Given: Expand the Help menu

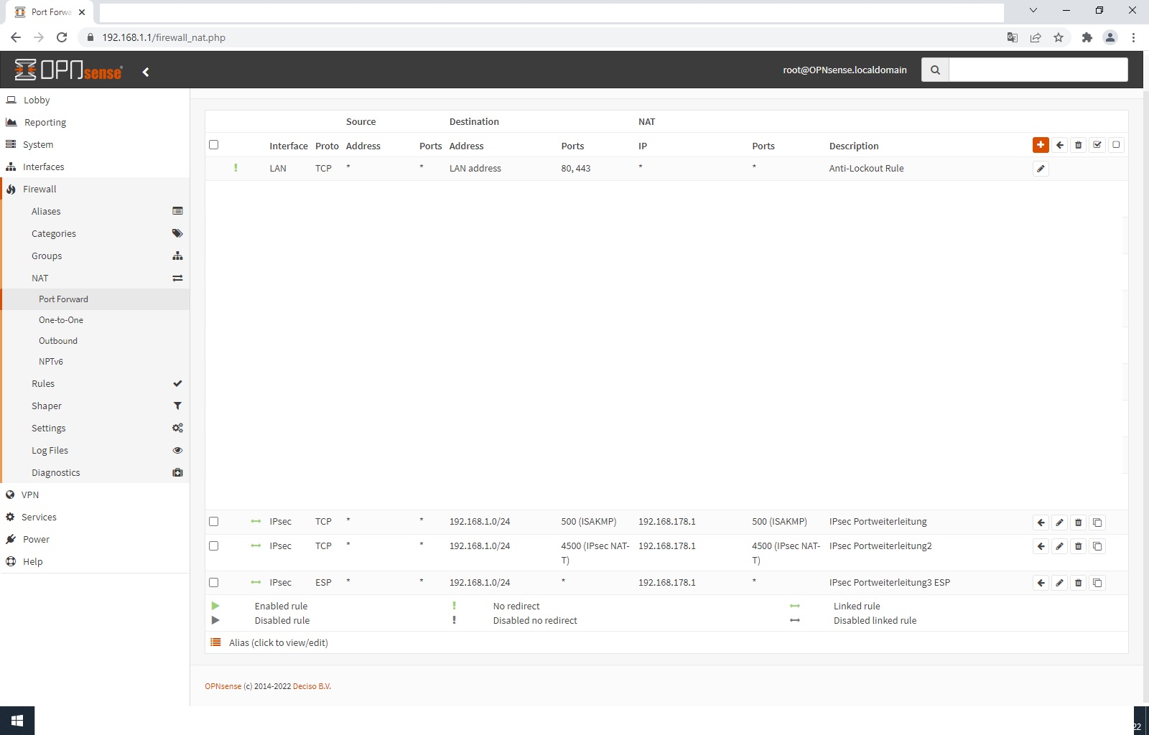Looking at the screenshot, I should coord(95,562).
